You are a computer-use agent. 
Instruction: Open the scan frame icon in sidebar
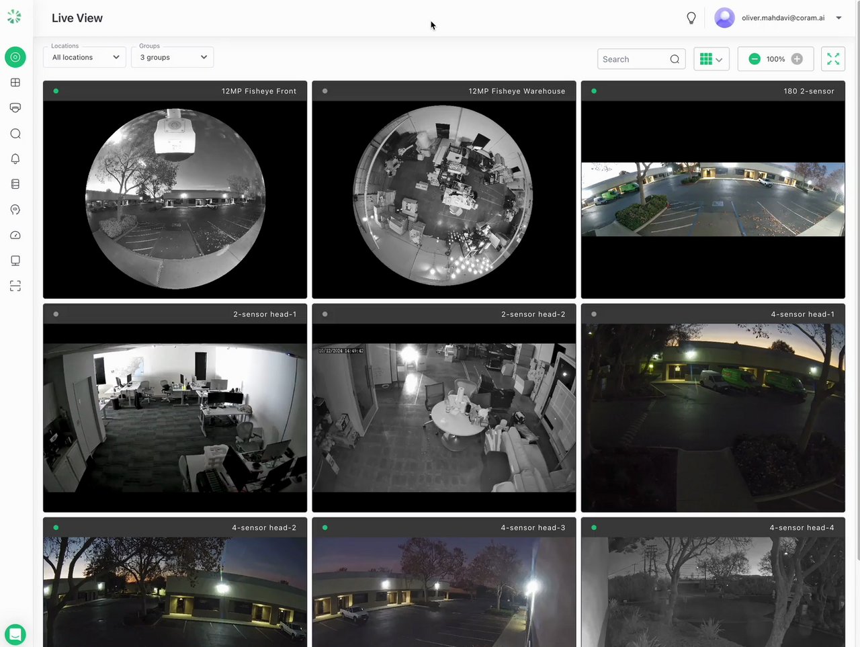point(15,286)
